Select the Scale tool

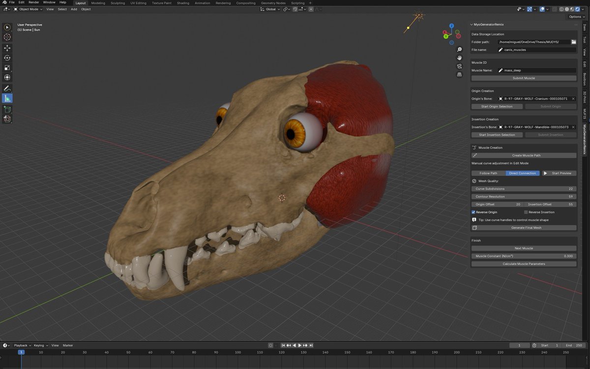pyautogui.click(x=7, y=68)
